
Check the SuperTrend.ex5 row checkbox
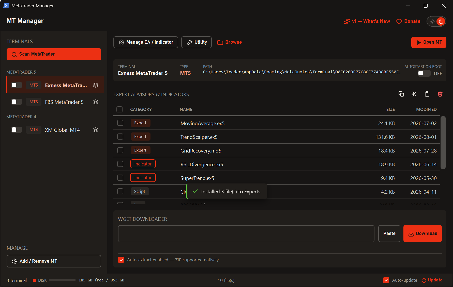[x=120, y=178]
